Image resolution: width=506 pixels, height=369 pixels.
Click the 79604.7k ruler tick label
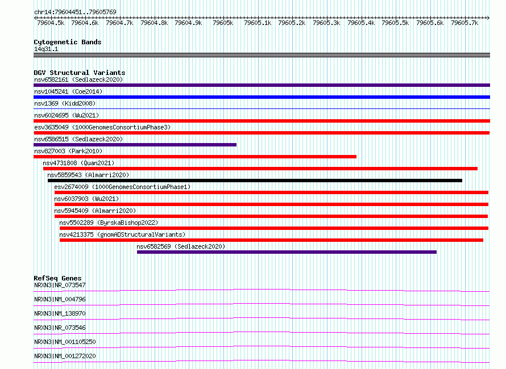coord(119,23)
